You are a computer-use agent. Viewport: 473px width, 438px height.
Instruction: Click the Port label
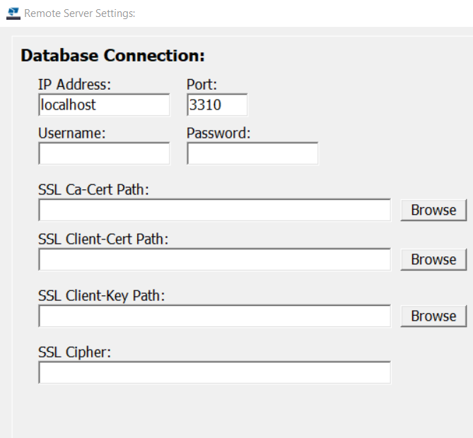(202, 85)
